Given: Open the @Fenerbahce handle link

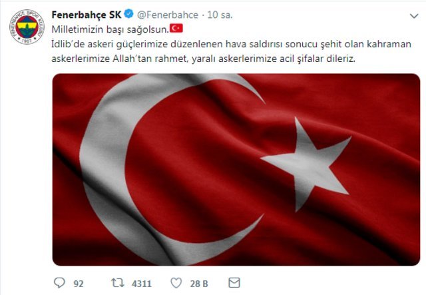Looking at the screenshot, I should 168,15.
